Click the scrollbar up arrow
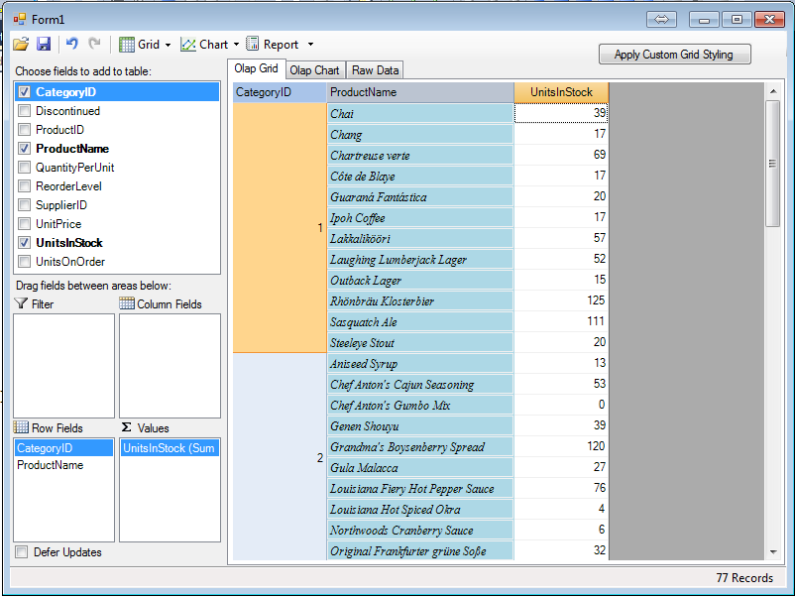795x597 pixels. [772, 91]
